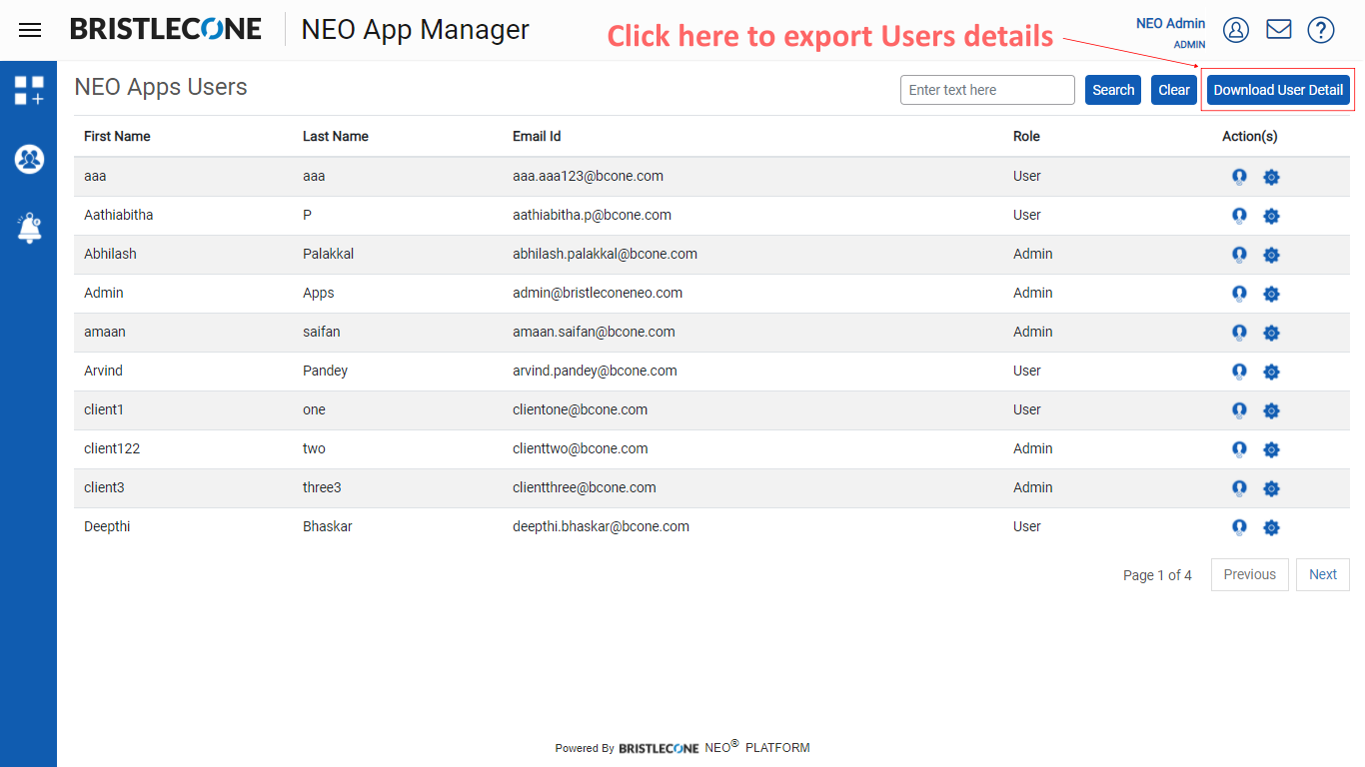Click the NEO Apps Users heading
Image resolution: width=1365 pixels, height=767 pixels.
coord(161,87)
